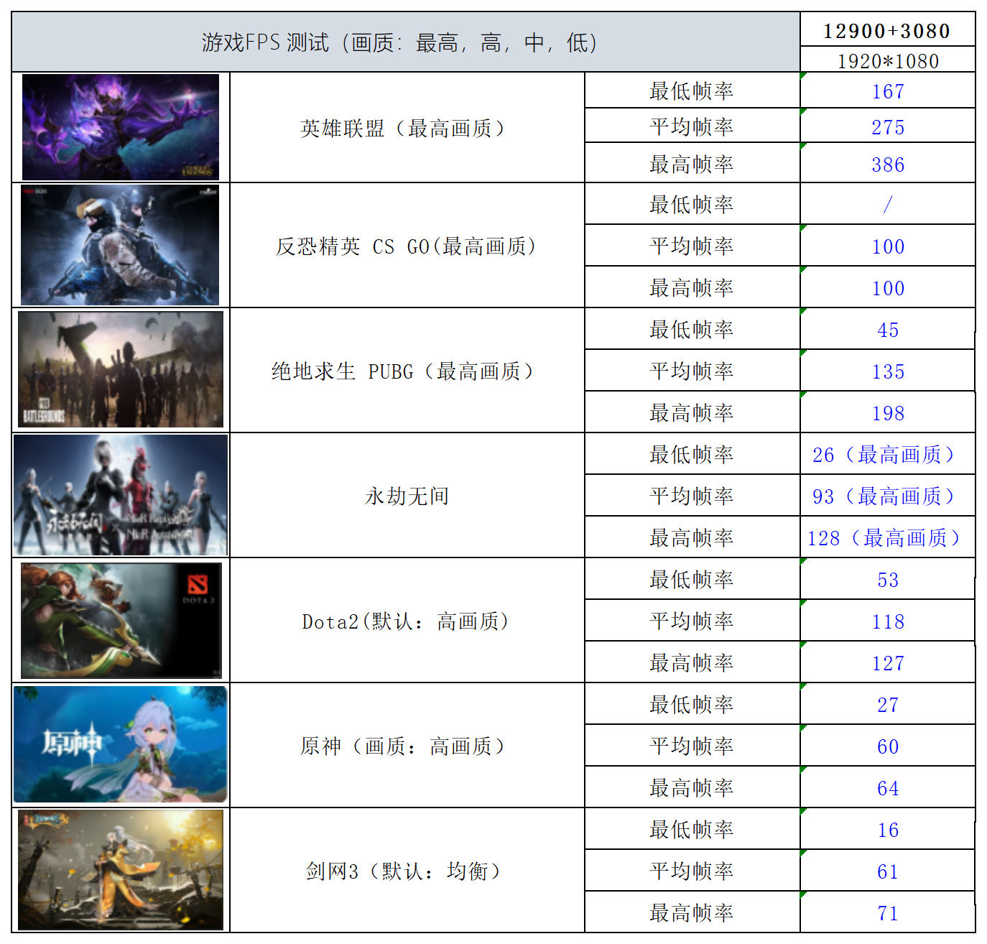The width and height of the screenshot is (987, 944).
Task: Click the cell 26（最高画质）
Action: click(888, 454)
